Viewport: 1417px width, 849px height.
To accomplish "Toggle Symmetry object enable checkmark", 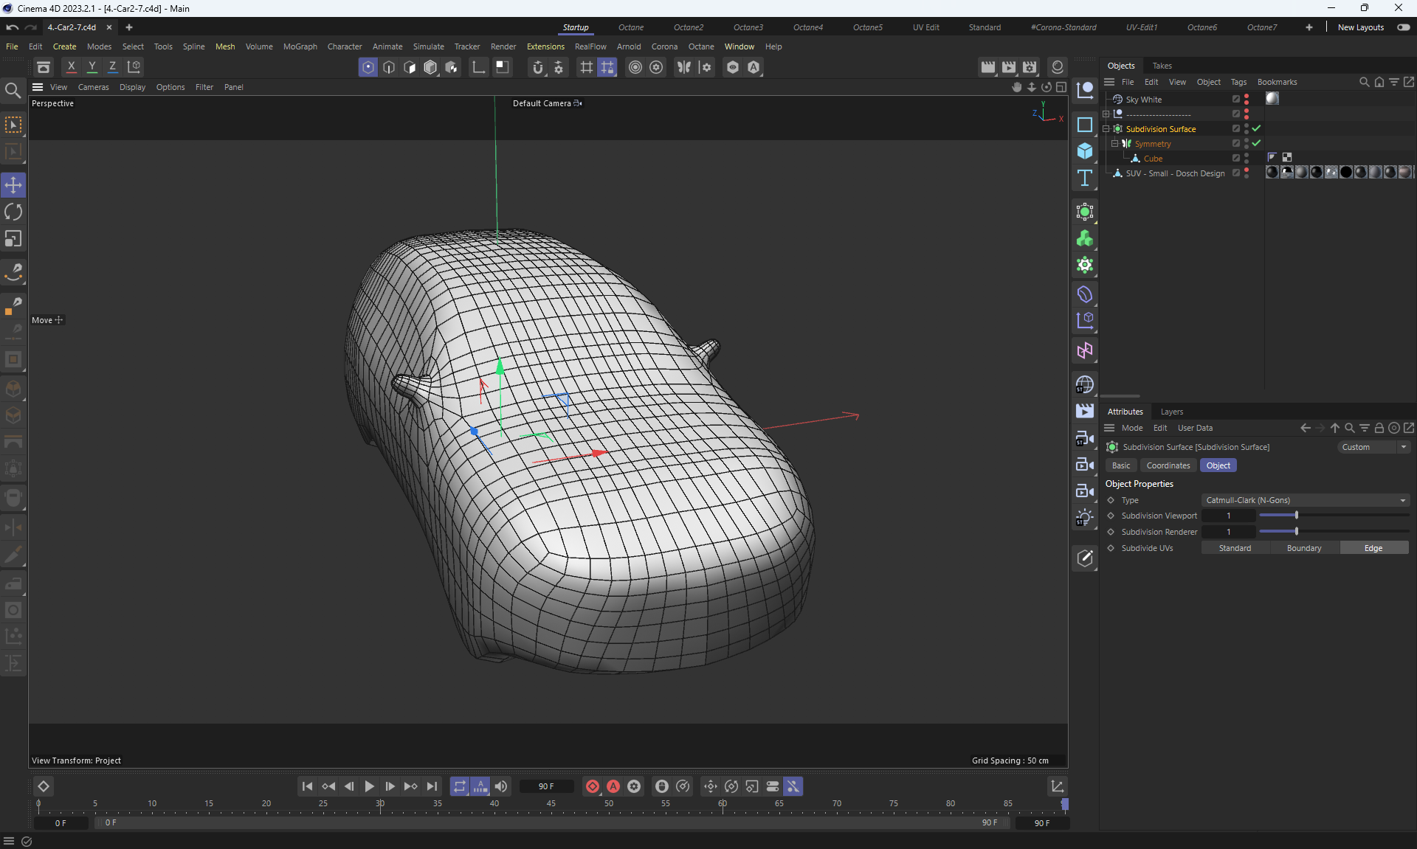I will click(1256, 144).
